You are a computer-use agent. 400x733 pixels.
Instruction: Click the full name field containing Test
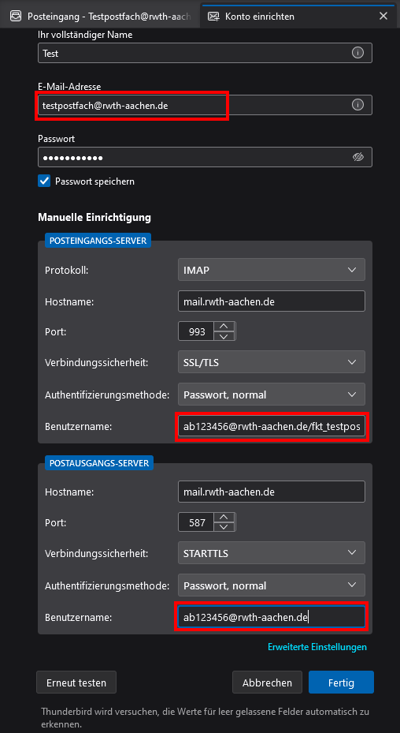(x=205, y=53)
